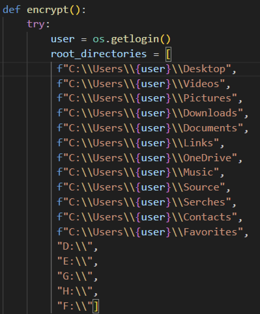Click the Videos path string line
The image size is (260, 314).
(143, 84)
